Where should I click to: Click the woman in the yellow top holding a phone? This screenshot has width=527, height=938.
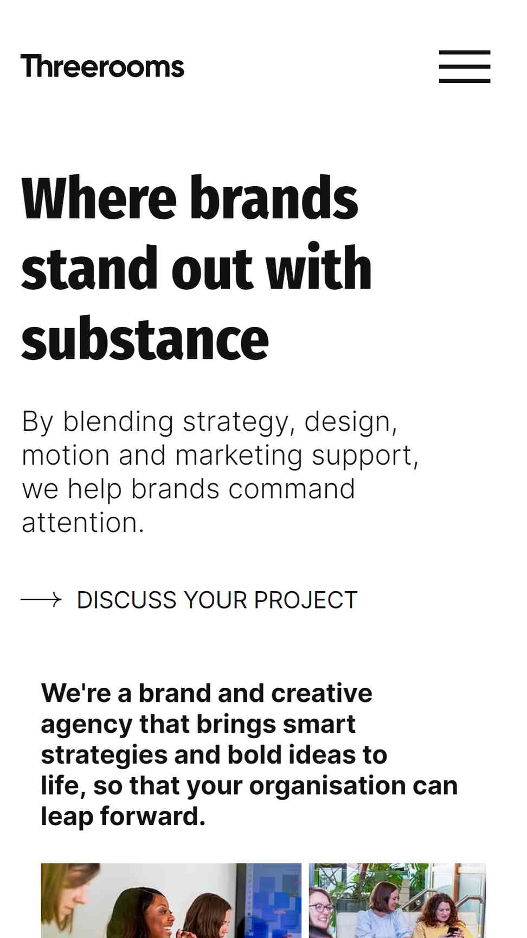[445, 917]
